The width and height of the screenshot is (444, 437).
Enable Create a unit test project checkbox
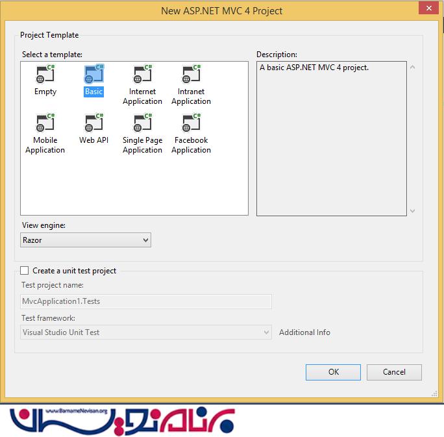coord(25,271)
